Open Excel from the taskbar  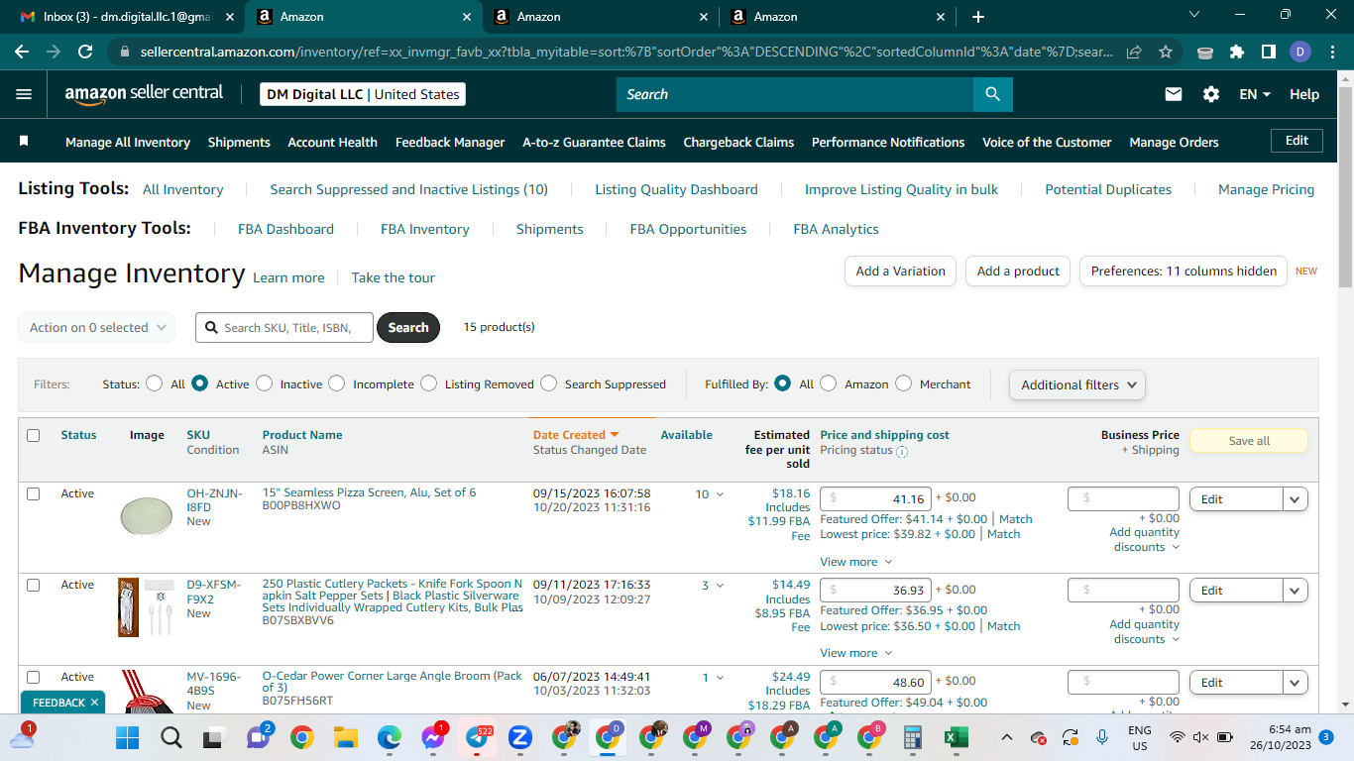(x=957, y=737)
